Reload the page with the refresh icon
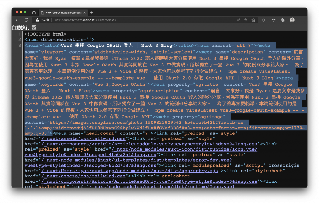This screenshot has width=319, height=203. click(26, 20)
